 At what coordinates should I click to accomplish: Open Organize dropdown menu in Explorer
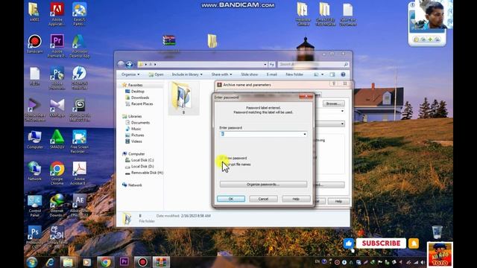tap(130, 74)
